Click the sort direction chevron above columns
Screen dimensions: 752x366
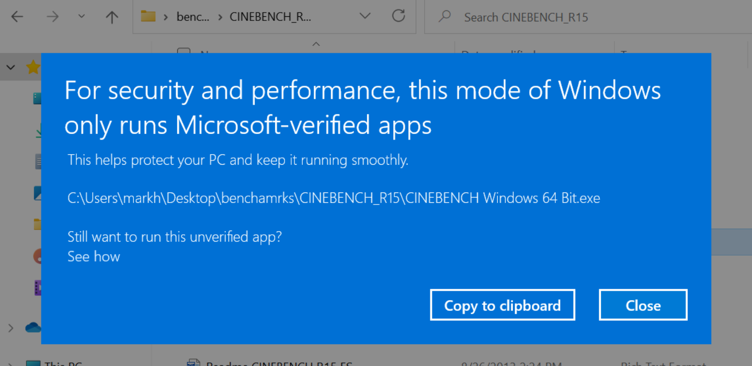pos(316,44)
